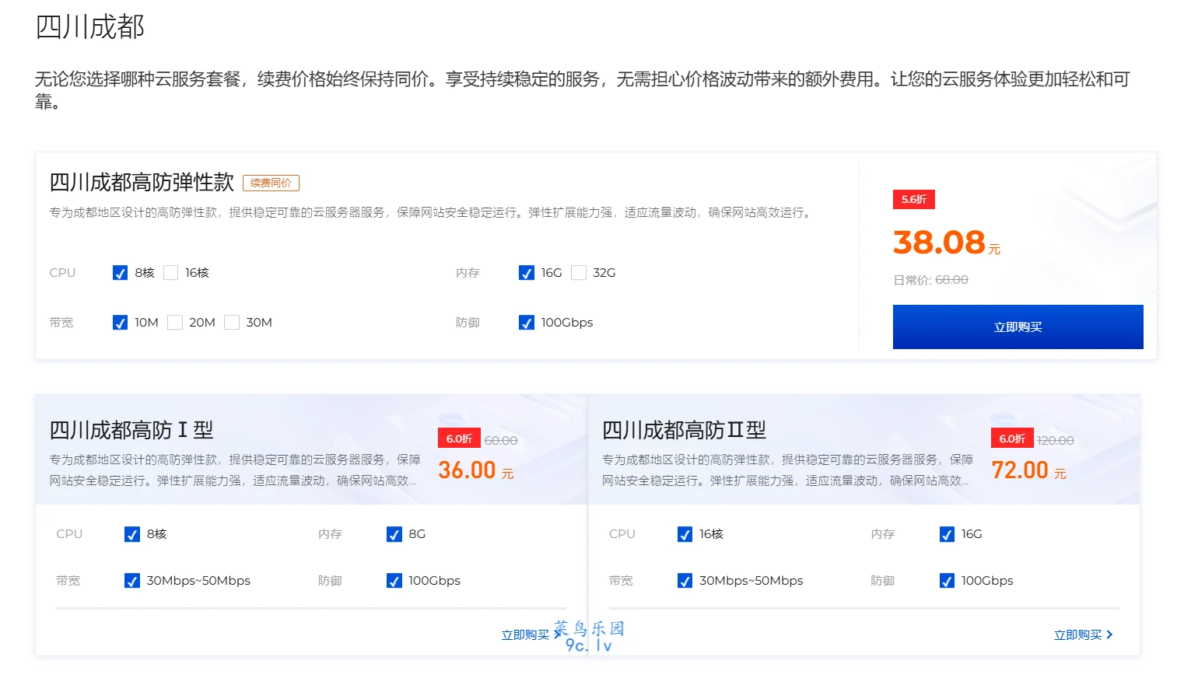The image size is (1177, 678).
Task: Click the 6.0折 tag on 高防 I 型
Action: pos(459,439)
